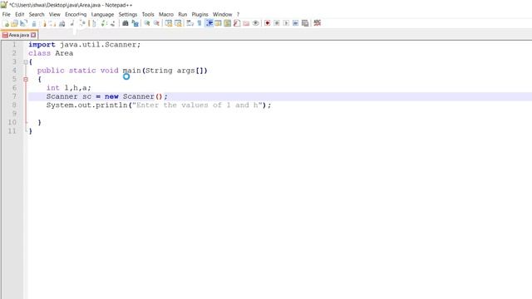Toggle word wrap in toolbar
The width and height of the screenshot is (532, 299).
190,23
